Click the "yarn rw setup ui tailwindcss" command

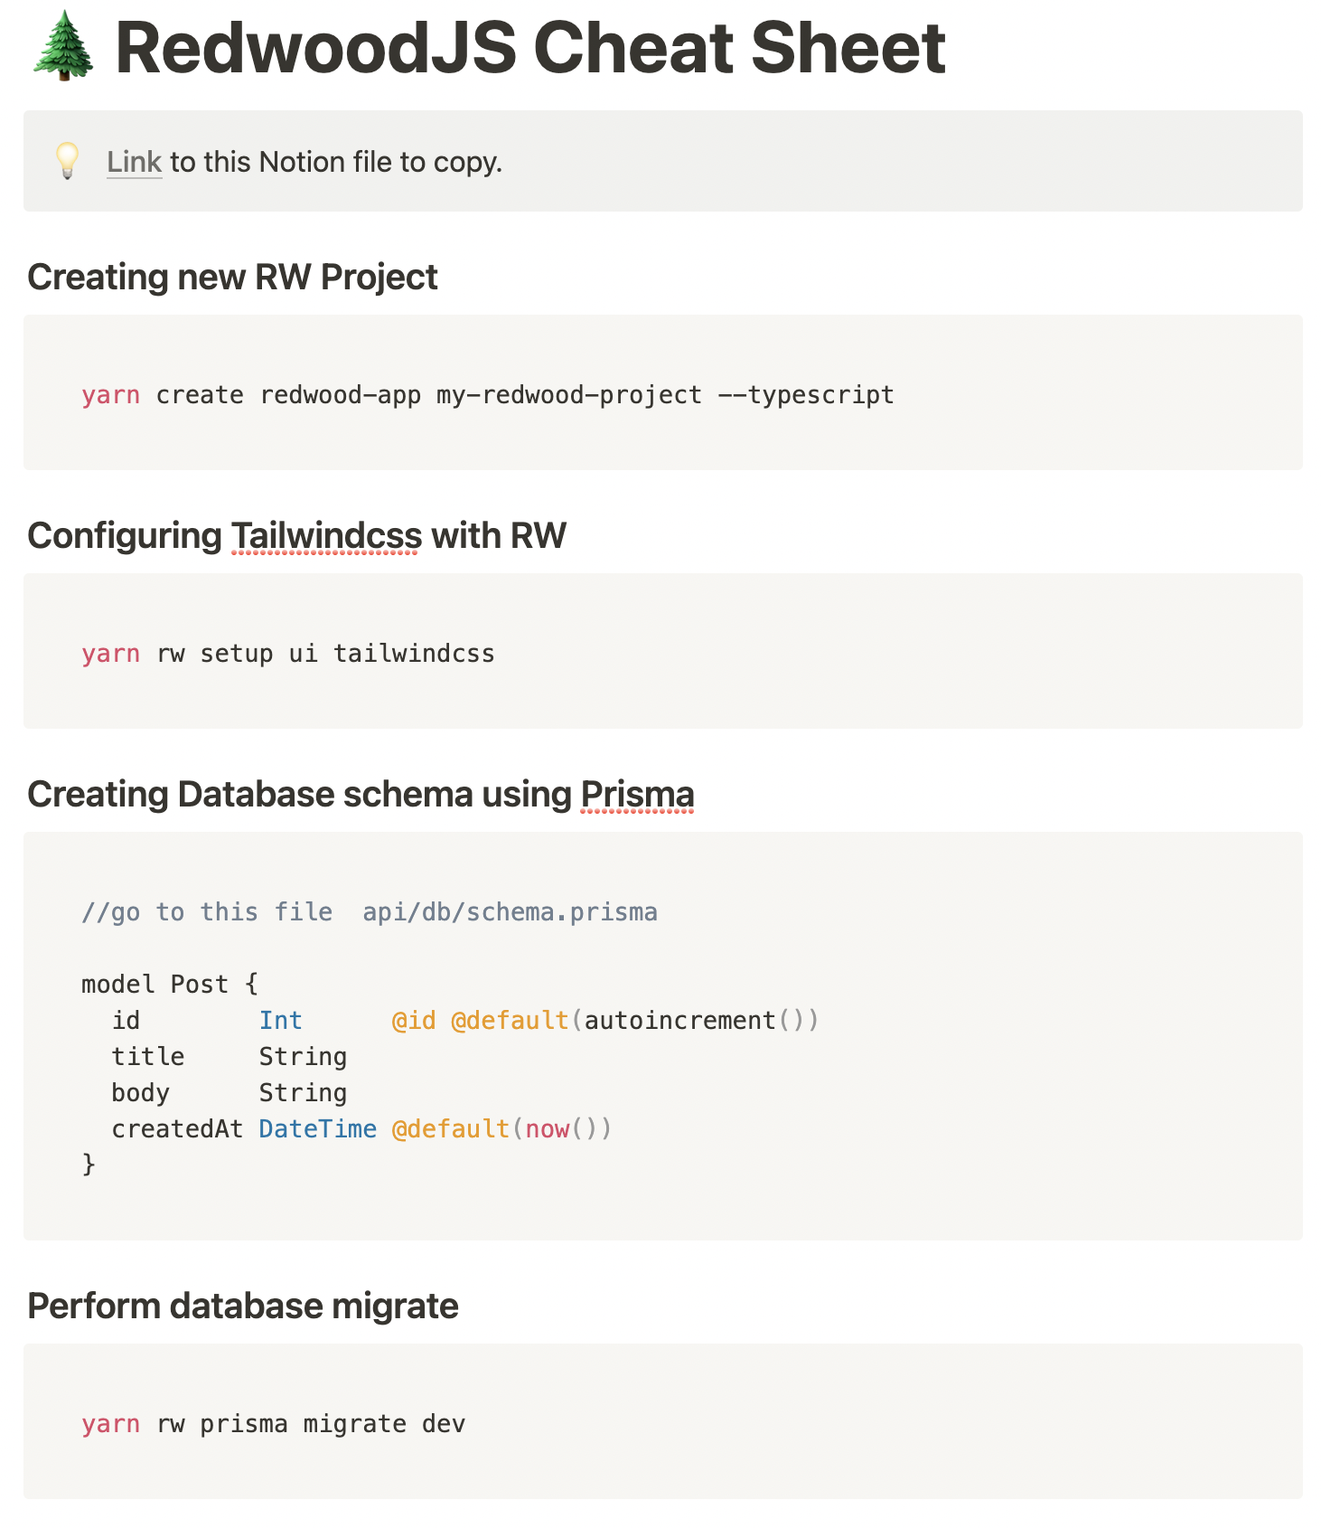[287, 654]
